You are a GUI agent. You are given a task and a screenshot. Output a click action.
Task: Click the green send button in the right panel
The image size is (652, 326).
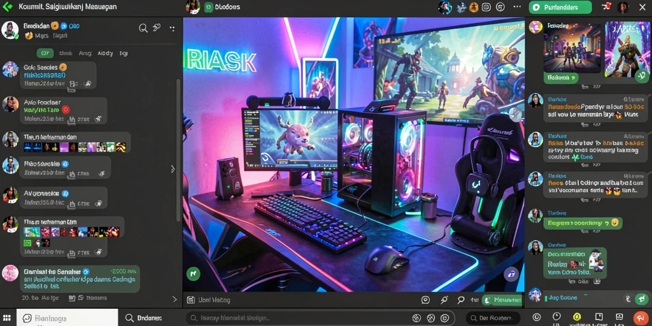pyautogui.click(x=642, y=299)
